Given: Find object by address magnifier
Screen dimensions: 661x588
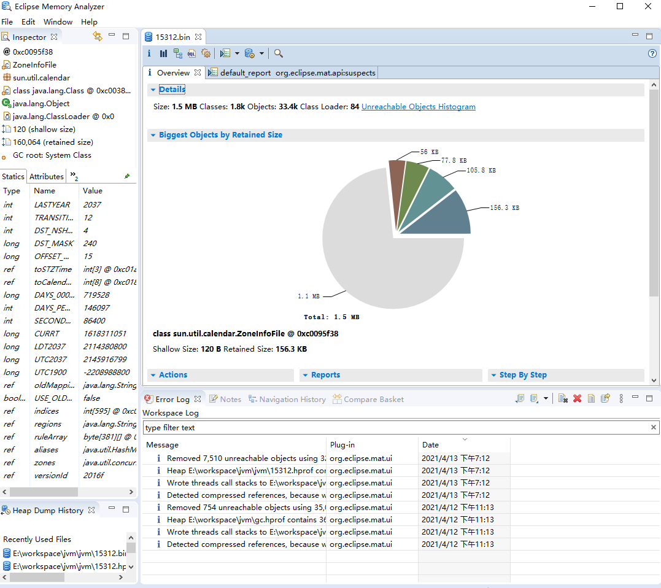Looking at the screenshot, I should coord(278,53).
